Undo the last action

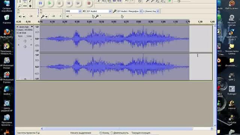(127, 1)
